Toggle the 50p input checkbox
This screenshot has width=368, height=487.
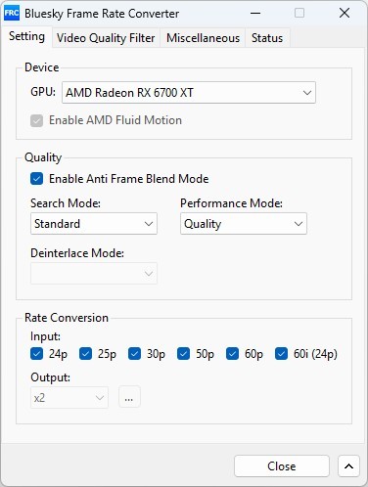coord(183,353)
